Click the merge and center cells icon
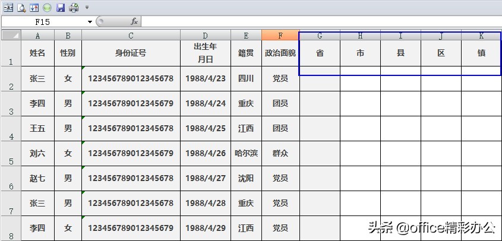502x241 pixels. click(8, 8)
